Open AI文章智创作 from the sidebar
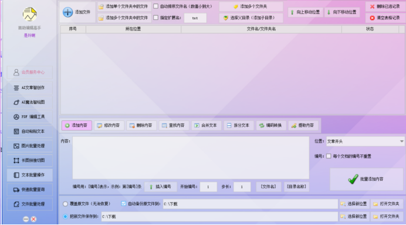Screen dimensions: 406x225 click(30, 88)
